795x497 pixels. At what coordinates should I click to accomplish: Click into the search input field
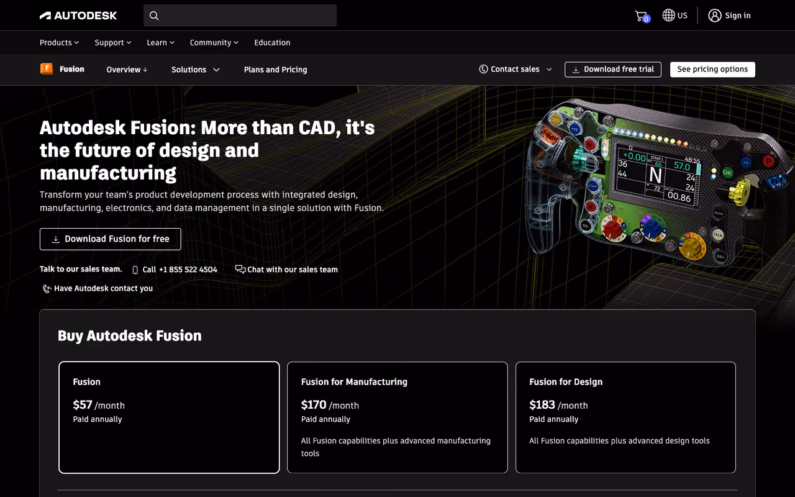(x=240, y=16)
